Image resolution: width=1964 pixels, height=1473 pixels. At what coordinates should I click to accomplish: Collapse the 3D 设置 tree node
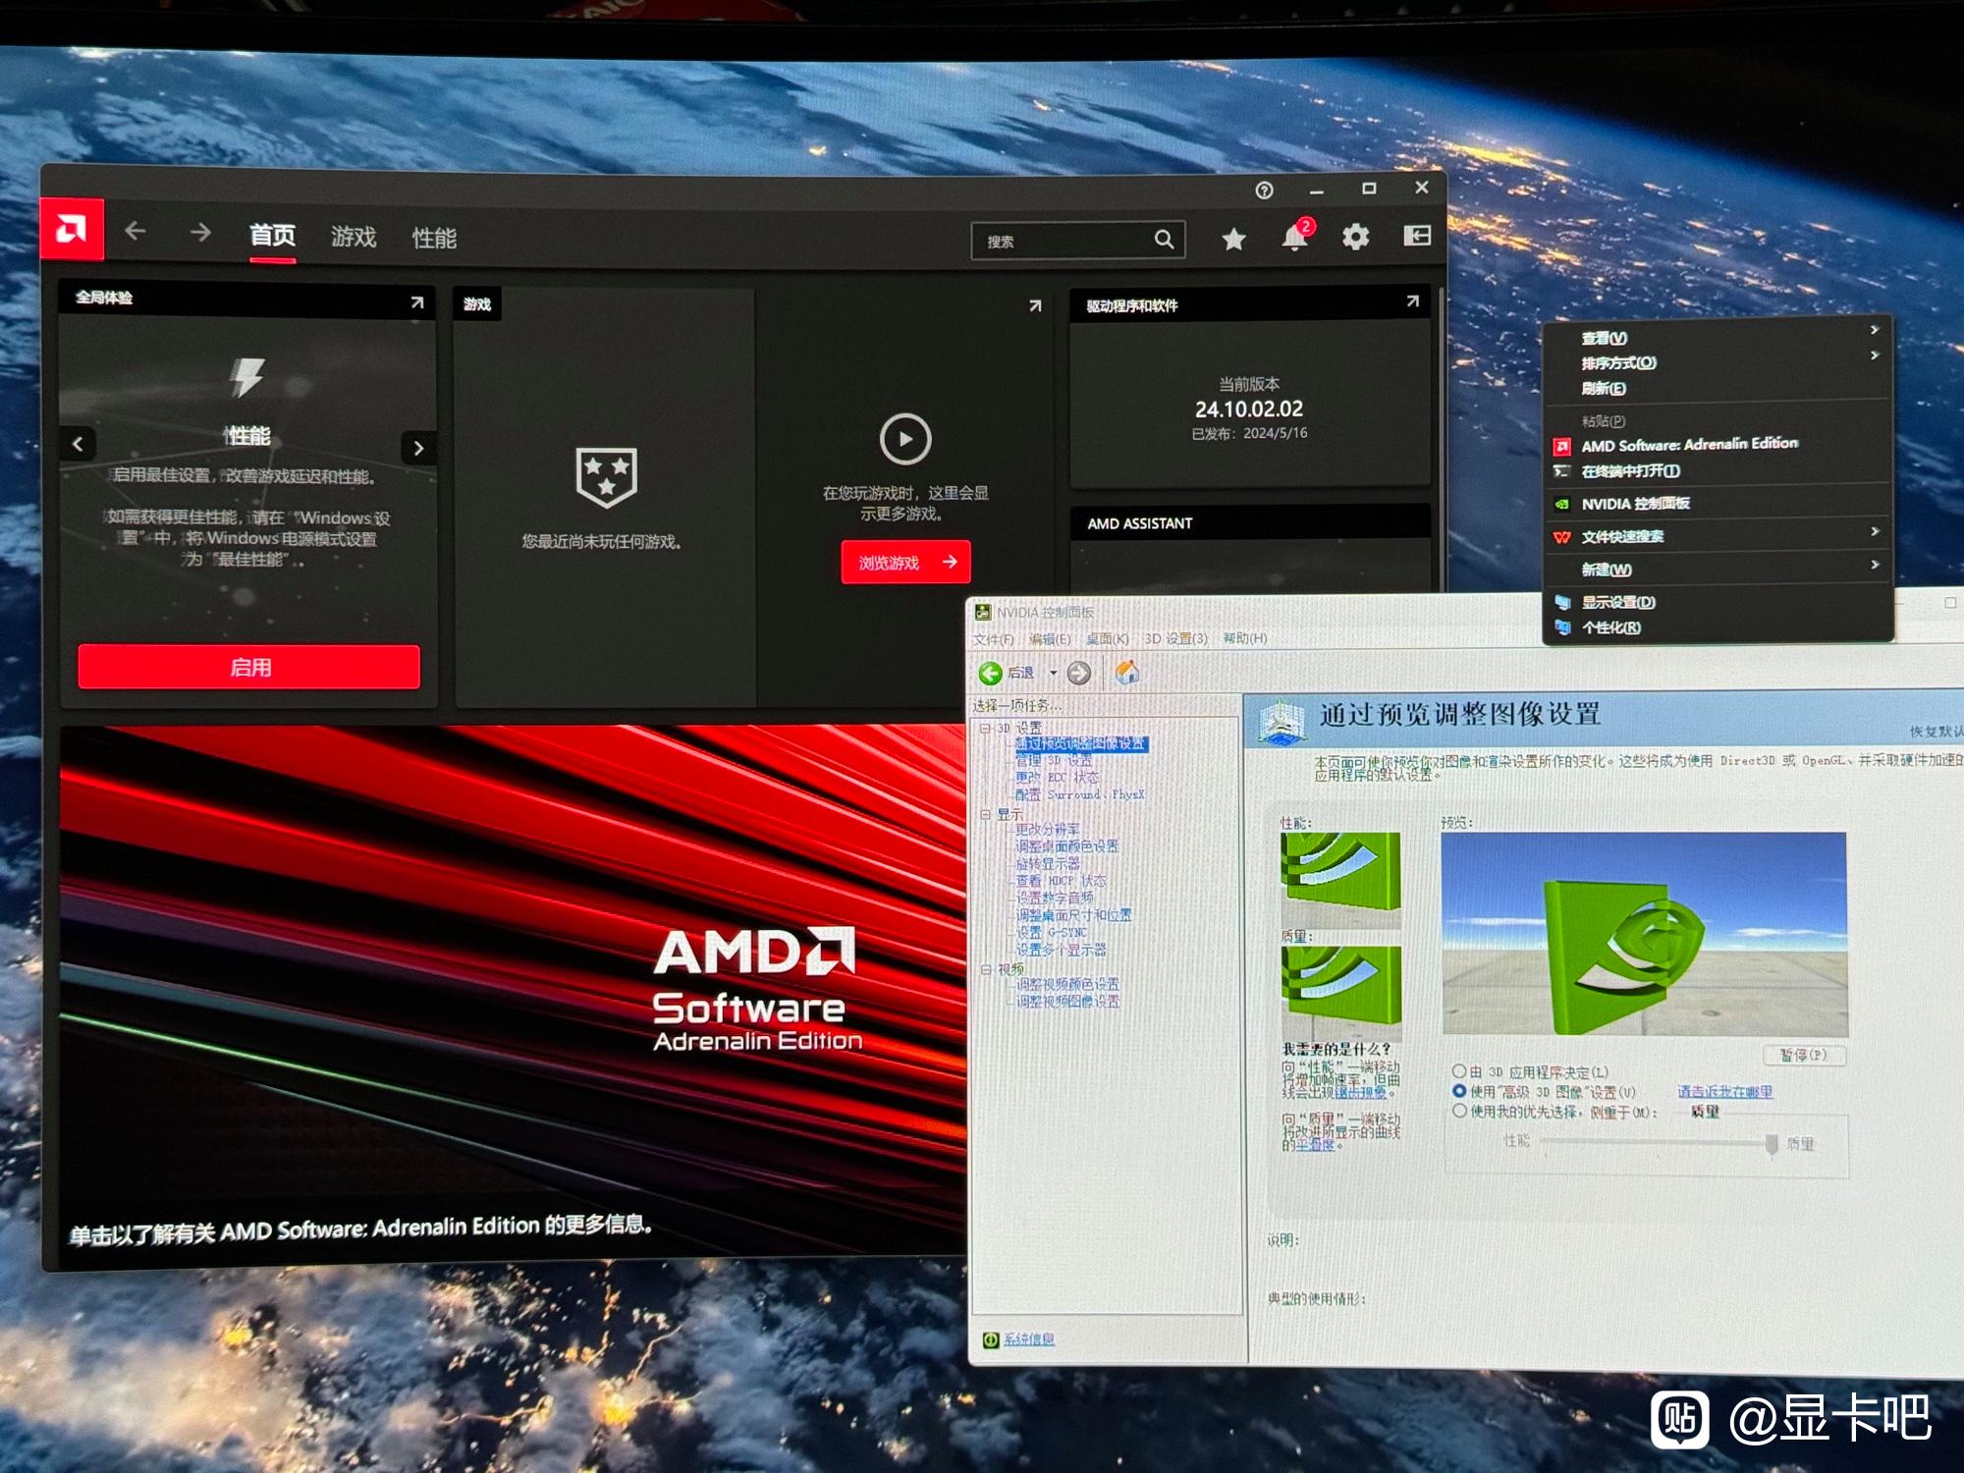(x=985, y=728)
